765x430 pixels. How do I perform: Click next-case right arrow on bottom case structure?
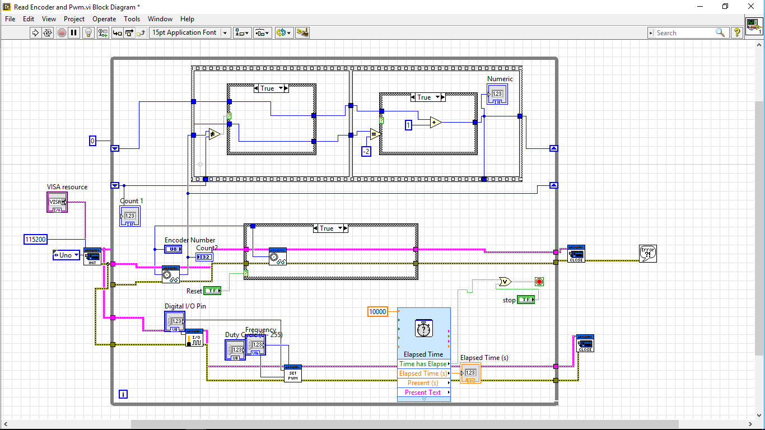click(x=344, y=228)
